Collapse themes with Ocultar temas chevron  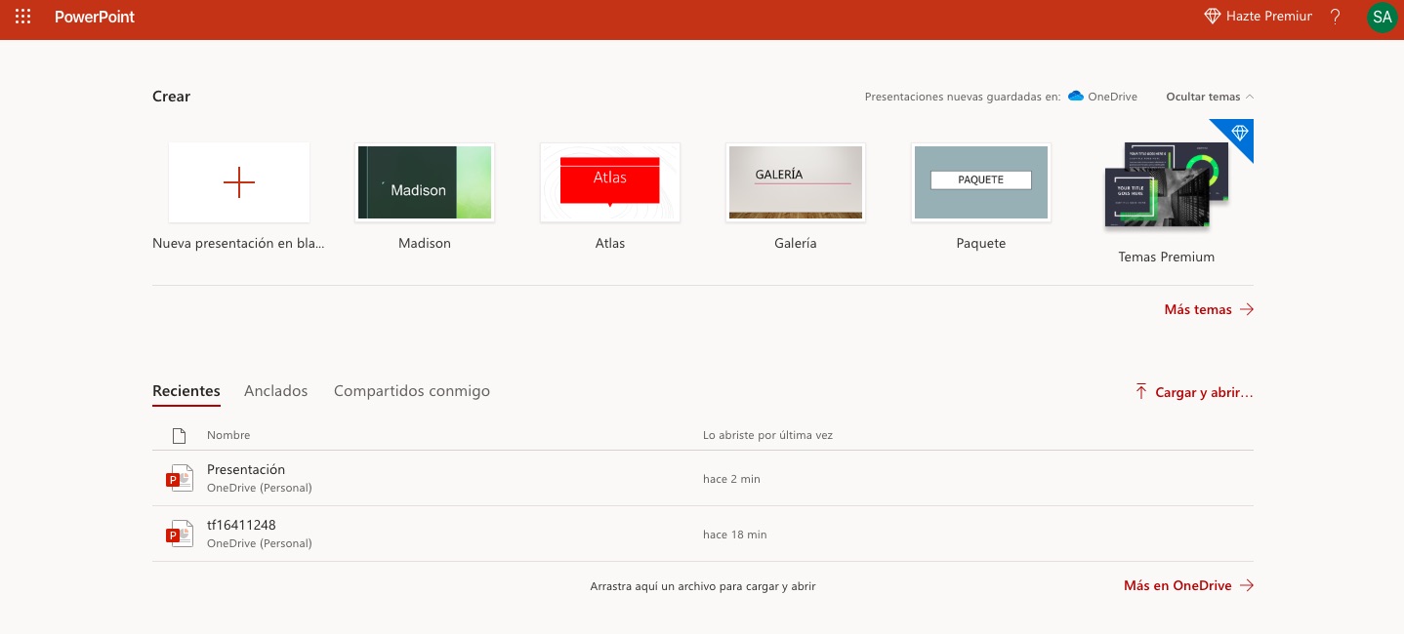[x=1250, y=97]
